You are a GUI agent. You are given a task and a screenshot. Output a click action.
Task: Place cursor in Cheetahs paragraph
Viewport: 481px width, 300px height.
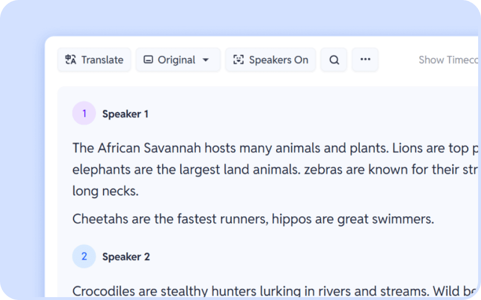[x=253, y=219]
